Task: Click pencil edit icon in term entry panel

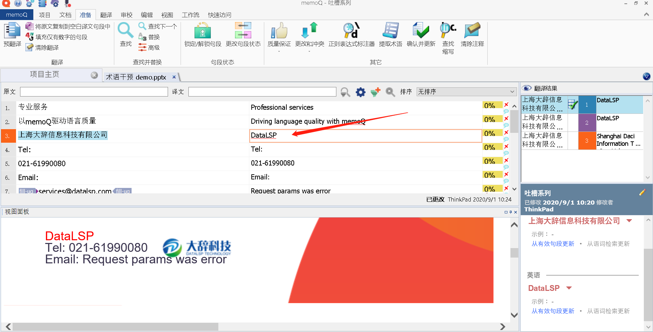Action: 642,192
